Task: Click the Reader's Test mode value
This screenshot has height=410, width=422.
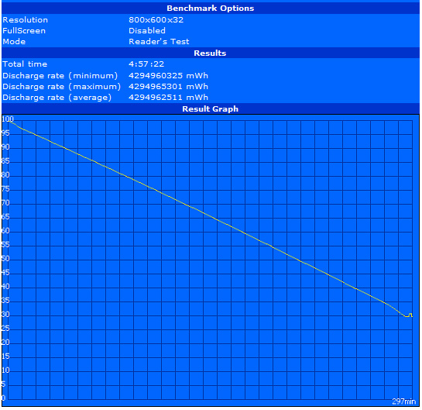Action: [x=159, y=42]
